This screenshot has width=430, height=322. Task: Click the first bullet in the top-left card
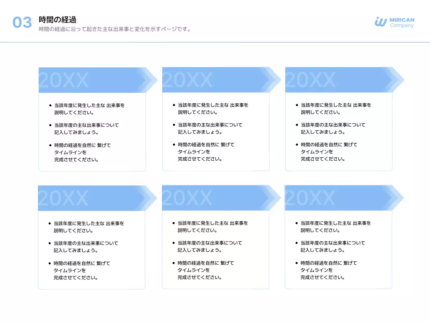[89, 109]
